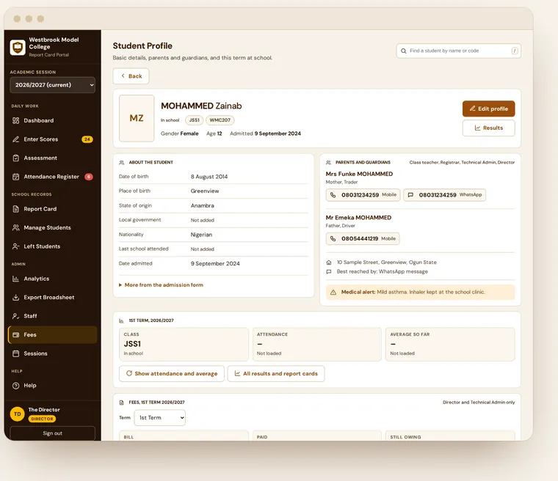Call Mr Emeka's mobile 08054441219
558x481 pixels.
coord(363,238)
